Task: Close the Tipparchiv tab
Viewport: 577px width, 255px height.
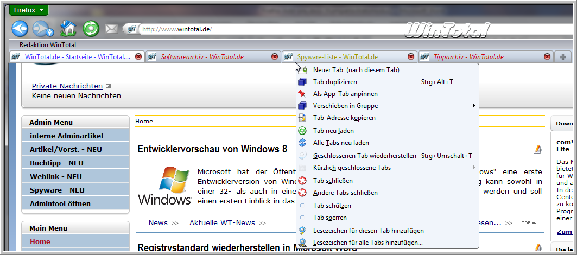Action: click(x=547, y=56)
